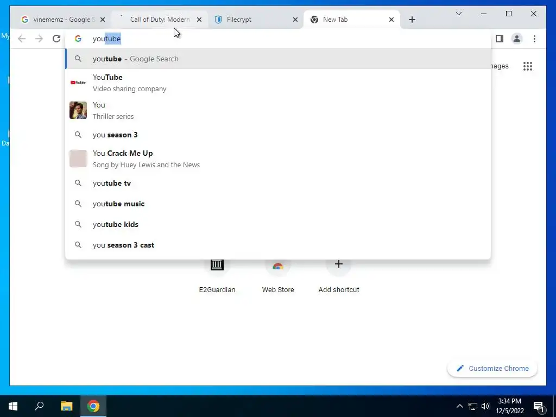The height and width of the screenshot is (417, 556).
Task: Click the You series thumbnail image
Action: tap(78, 110)
